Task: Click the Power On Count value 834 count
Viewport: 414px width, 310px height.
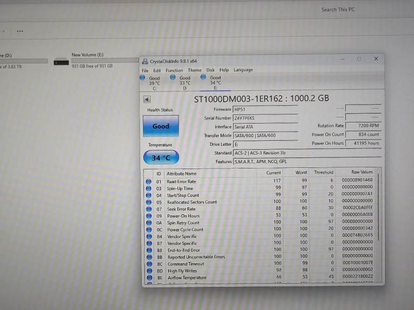Action: (363, 135)
